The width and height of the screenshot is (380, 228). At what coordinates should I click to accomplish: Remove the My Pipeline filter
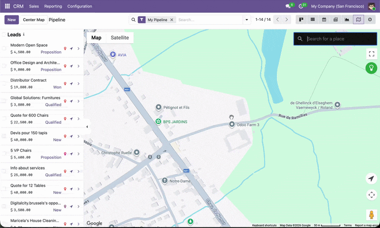pyautogui.click(x=171, y=20)
